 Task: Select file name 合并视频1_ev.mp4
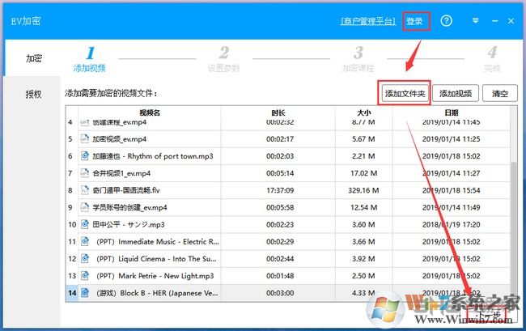pyautogui.click(x=121, y=173)
